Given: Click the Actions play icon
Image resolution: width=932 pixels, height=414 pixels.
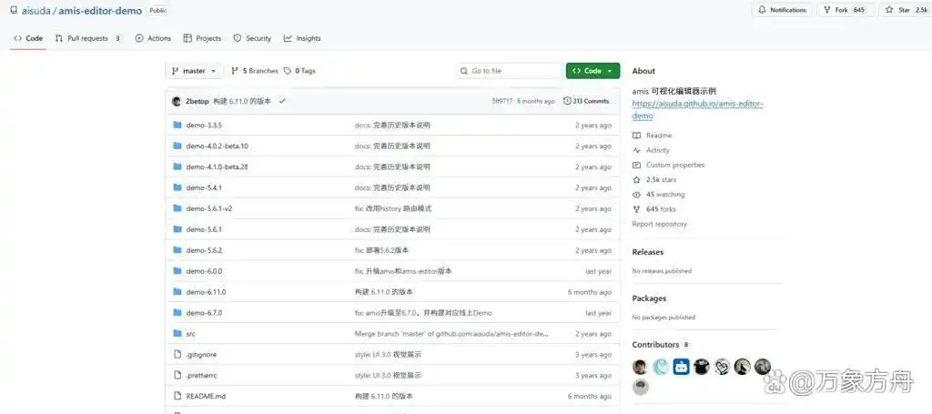Looking at the screenshot, I should click(139, 38).
